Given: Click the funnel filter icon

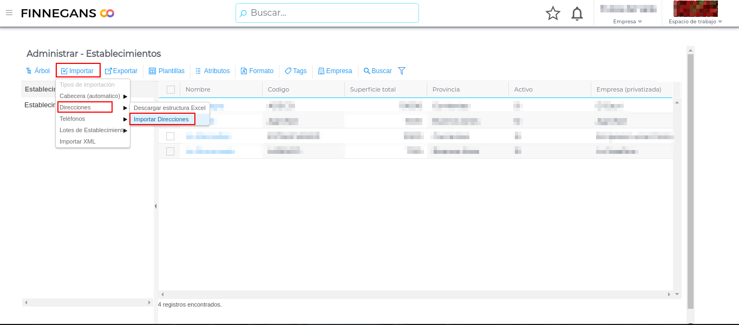Looking at the screenshot, I should [x=402, y=71].
